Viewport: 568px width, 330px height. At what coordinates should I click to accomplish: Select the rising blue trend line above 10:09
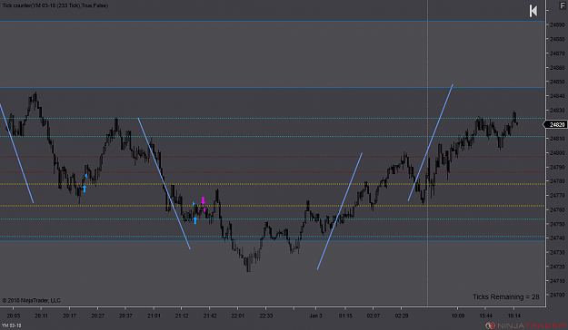coord(431,142)
